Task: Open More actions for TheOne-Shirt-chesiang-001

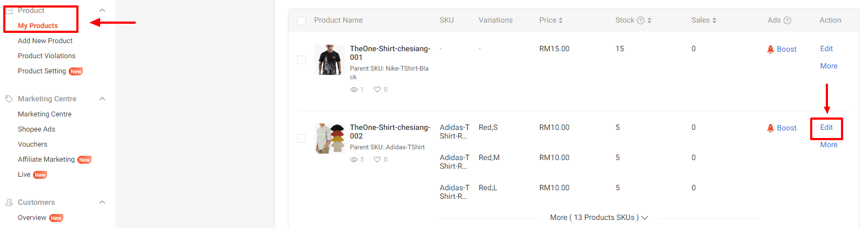Action: click(829, 66)
